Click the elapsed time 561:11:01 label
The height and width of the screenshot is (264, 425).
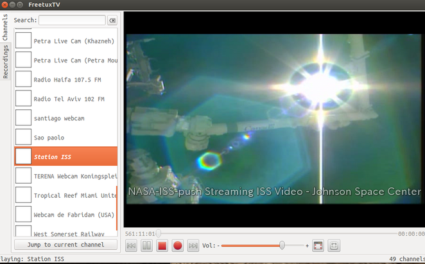coord(140,234)
